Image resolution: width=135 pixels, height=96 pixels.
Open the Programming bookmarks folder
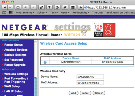coord(25,13)
